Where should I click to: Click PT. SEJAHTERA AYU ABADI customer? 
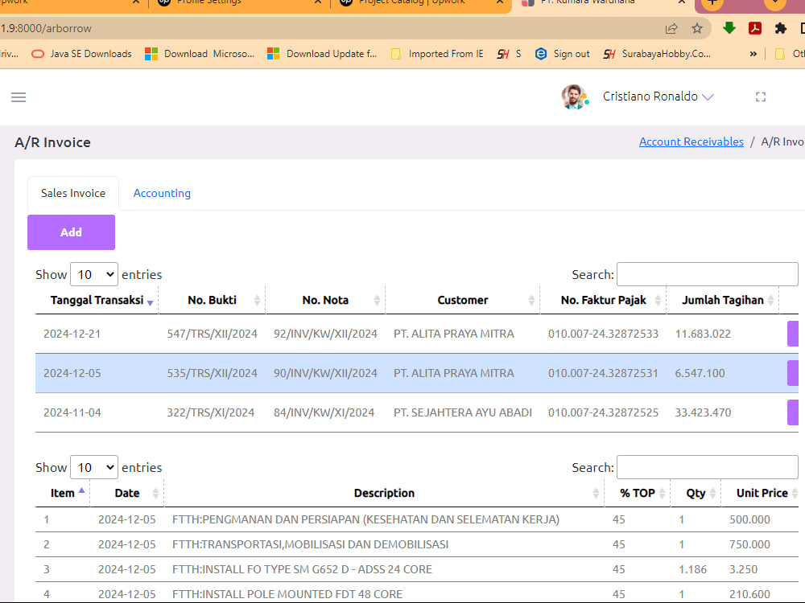coord(463,412)
